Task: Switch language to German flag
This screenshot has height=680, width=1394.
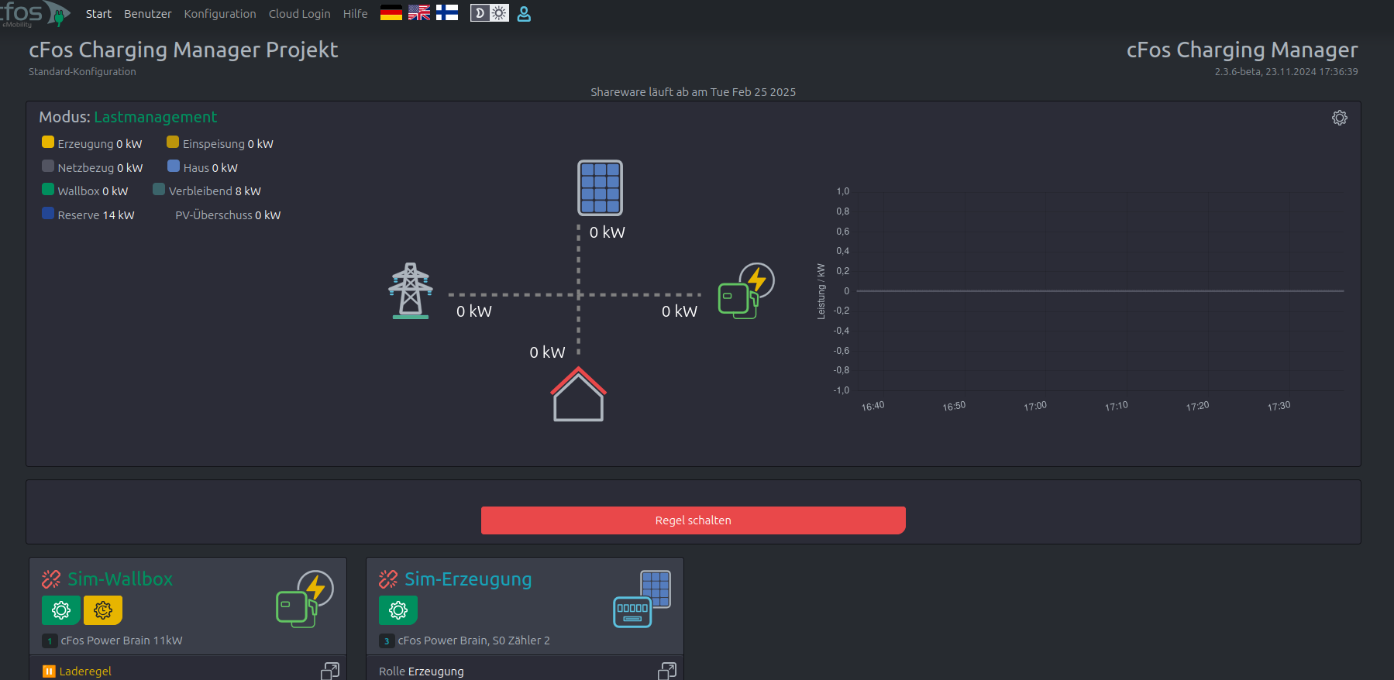Action: [x=391, y=13]
